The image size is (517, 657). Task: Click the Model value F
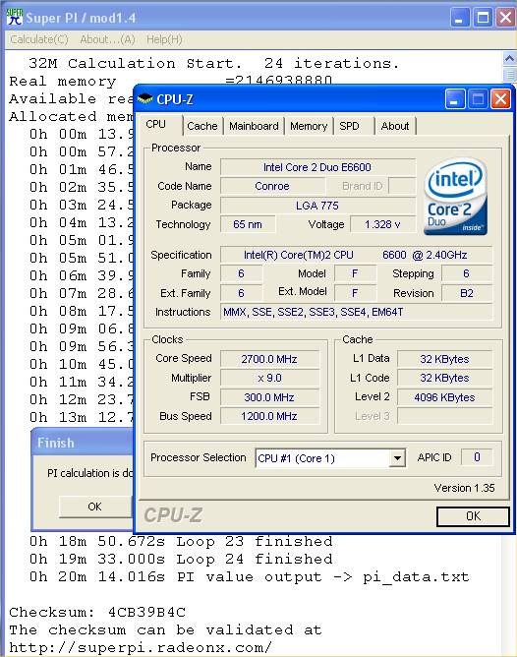pyautogui.click(x=356, y=273)
